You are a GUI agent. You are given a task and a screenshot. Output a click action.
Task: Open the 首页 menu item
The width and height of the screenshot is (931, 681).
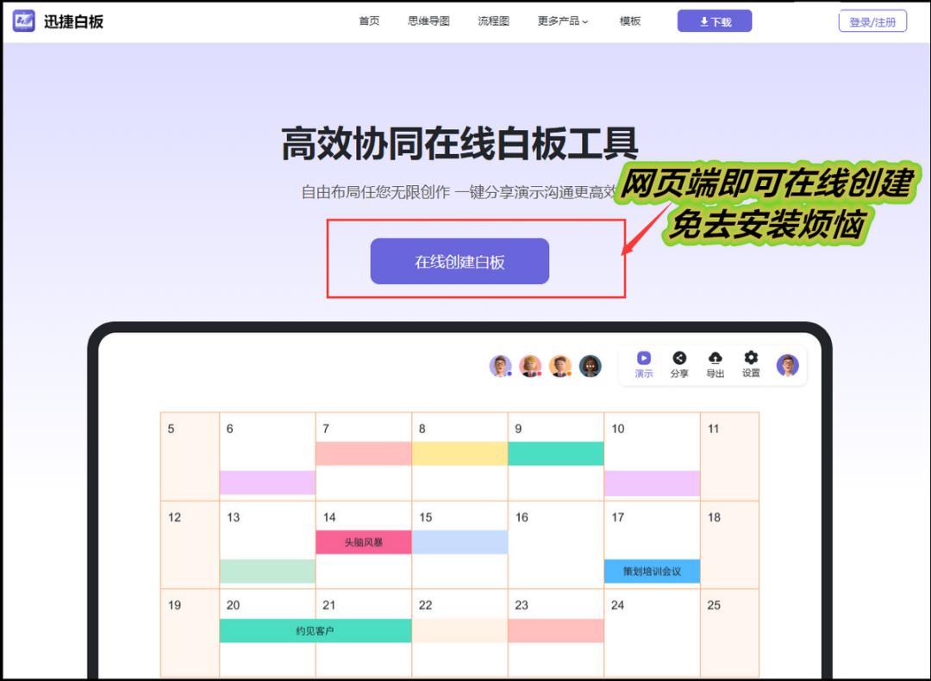tap(369, 21)
